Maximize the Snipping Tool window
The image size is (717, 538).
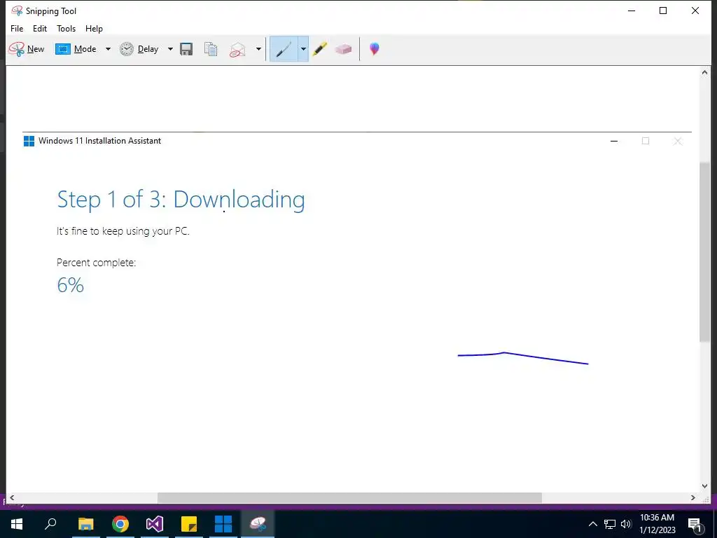[663, 11]
